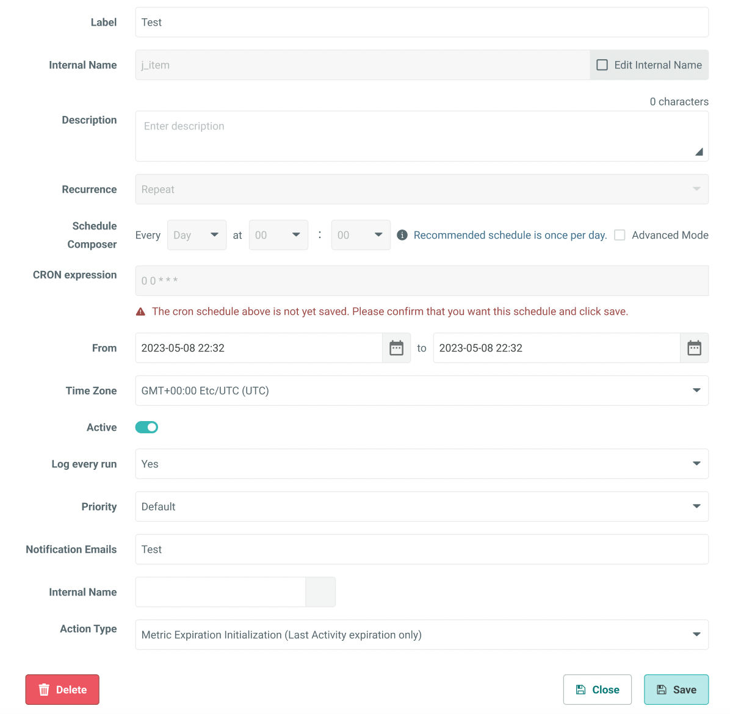
Task: Open the Every Day interval dropdown
Action: tap(197, 235)
